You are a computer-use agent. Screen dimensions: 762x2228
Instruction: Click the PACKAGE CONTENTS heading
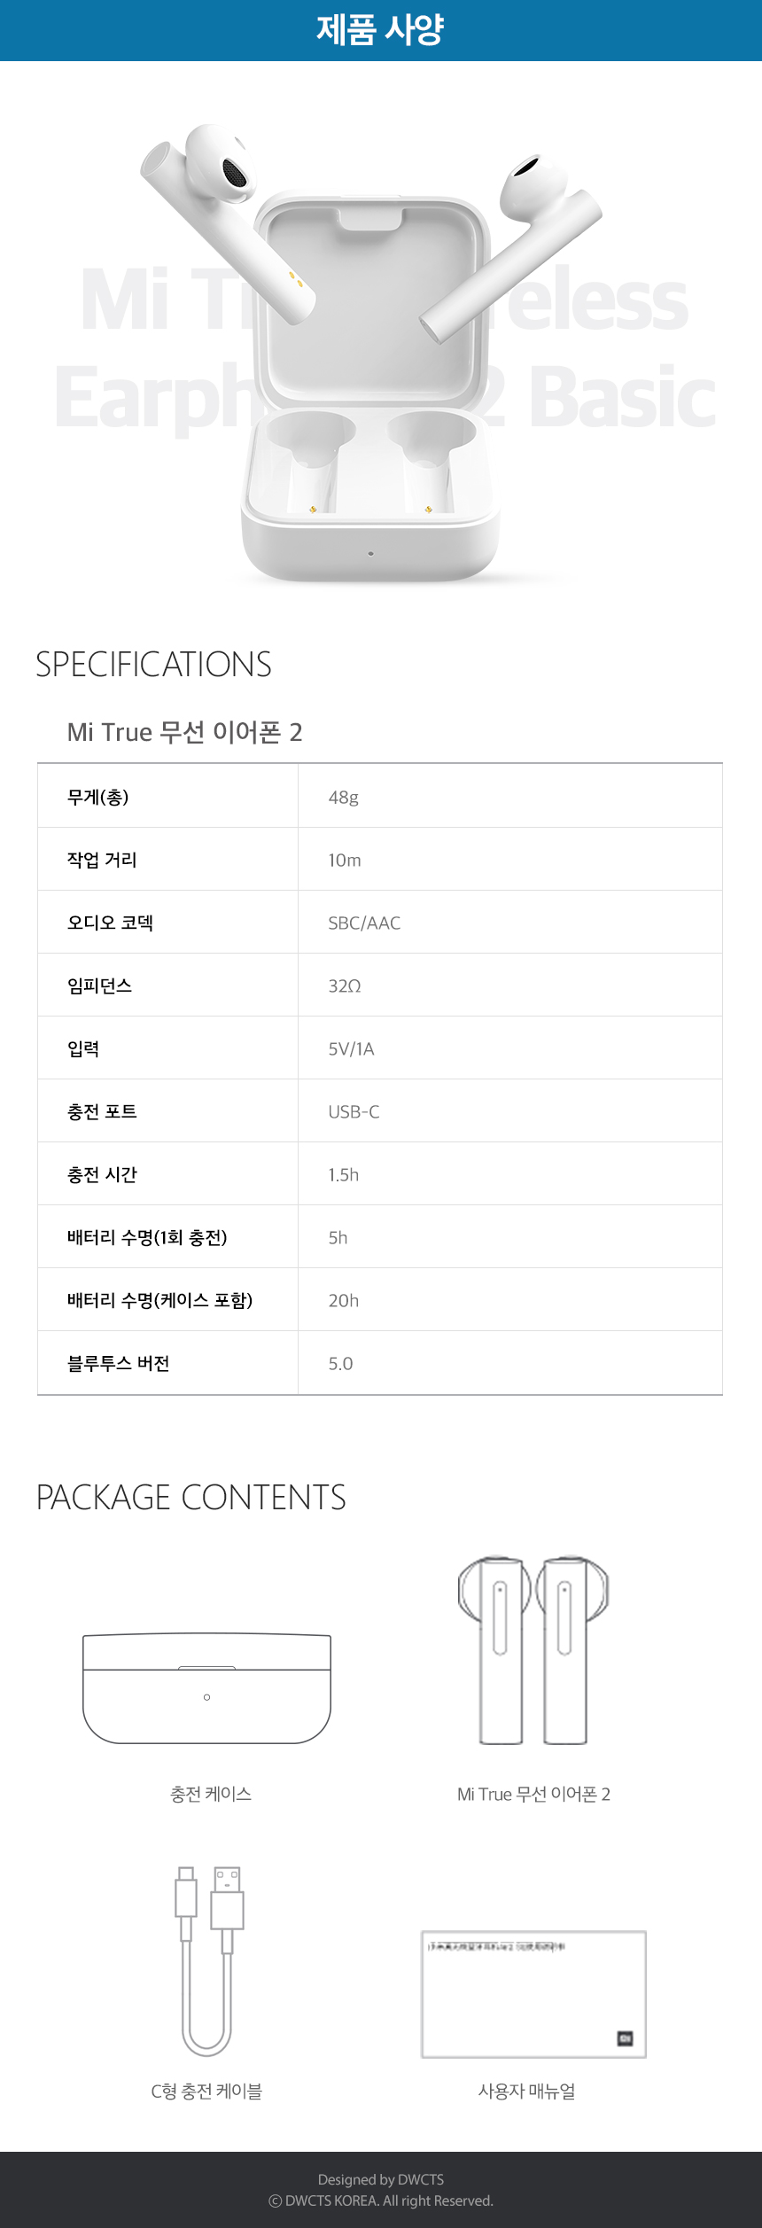click(x=190, y=1498)
